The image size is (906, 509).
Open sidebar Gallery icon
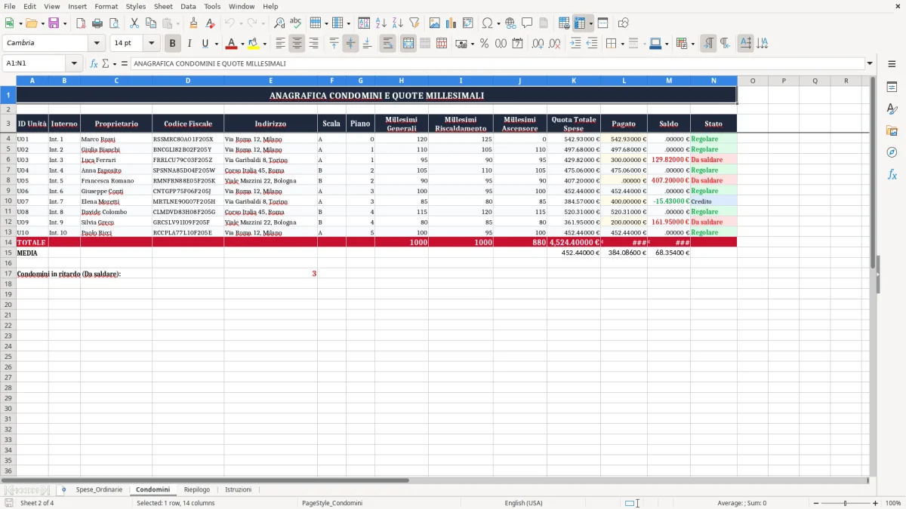click(x=892, y=130)
